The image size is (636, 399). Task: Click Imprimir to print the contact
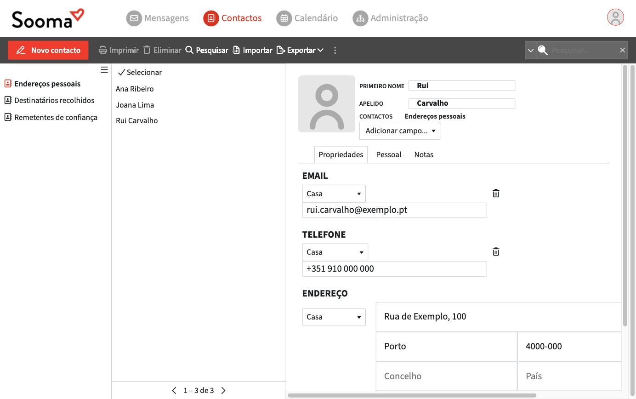click(119, 50)
